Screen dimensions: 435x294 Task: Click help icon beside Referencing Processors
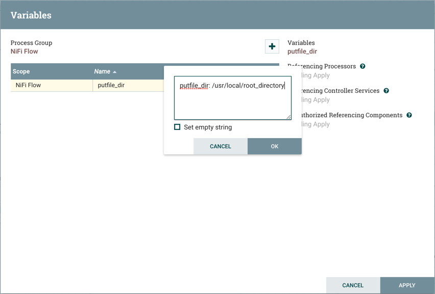[x=362, y=66]
